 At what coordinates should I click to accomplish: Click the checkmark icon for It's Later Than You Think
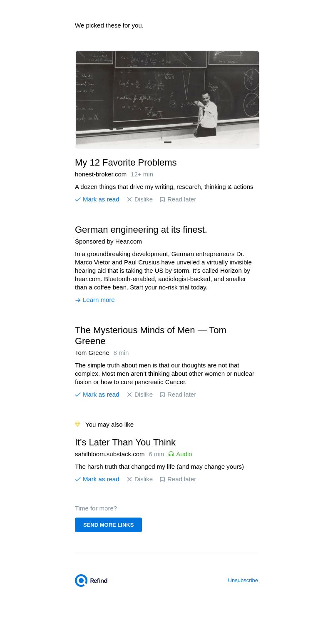click(x=78, y=479)
